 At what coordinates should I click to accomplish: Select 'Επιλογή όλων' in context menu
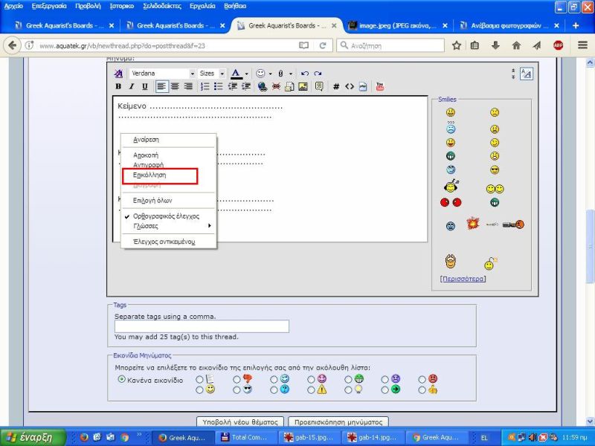coord(152,201)
